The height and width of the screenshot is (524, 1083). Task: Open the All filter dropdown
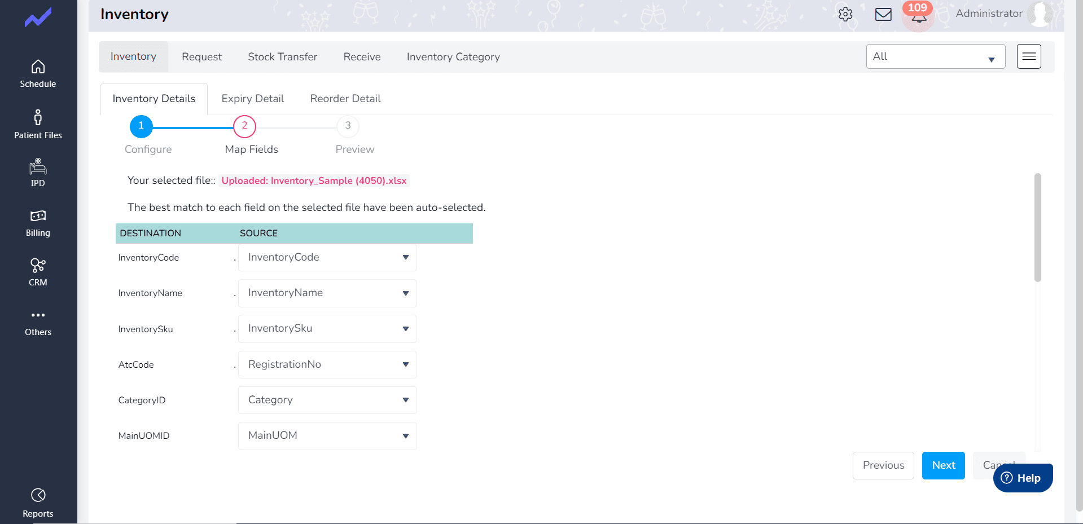click(x=935, y=56)
